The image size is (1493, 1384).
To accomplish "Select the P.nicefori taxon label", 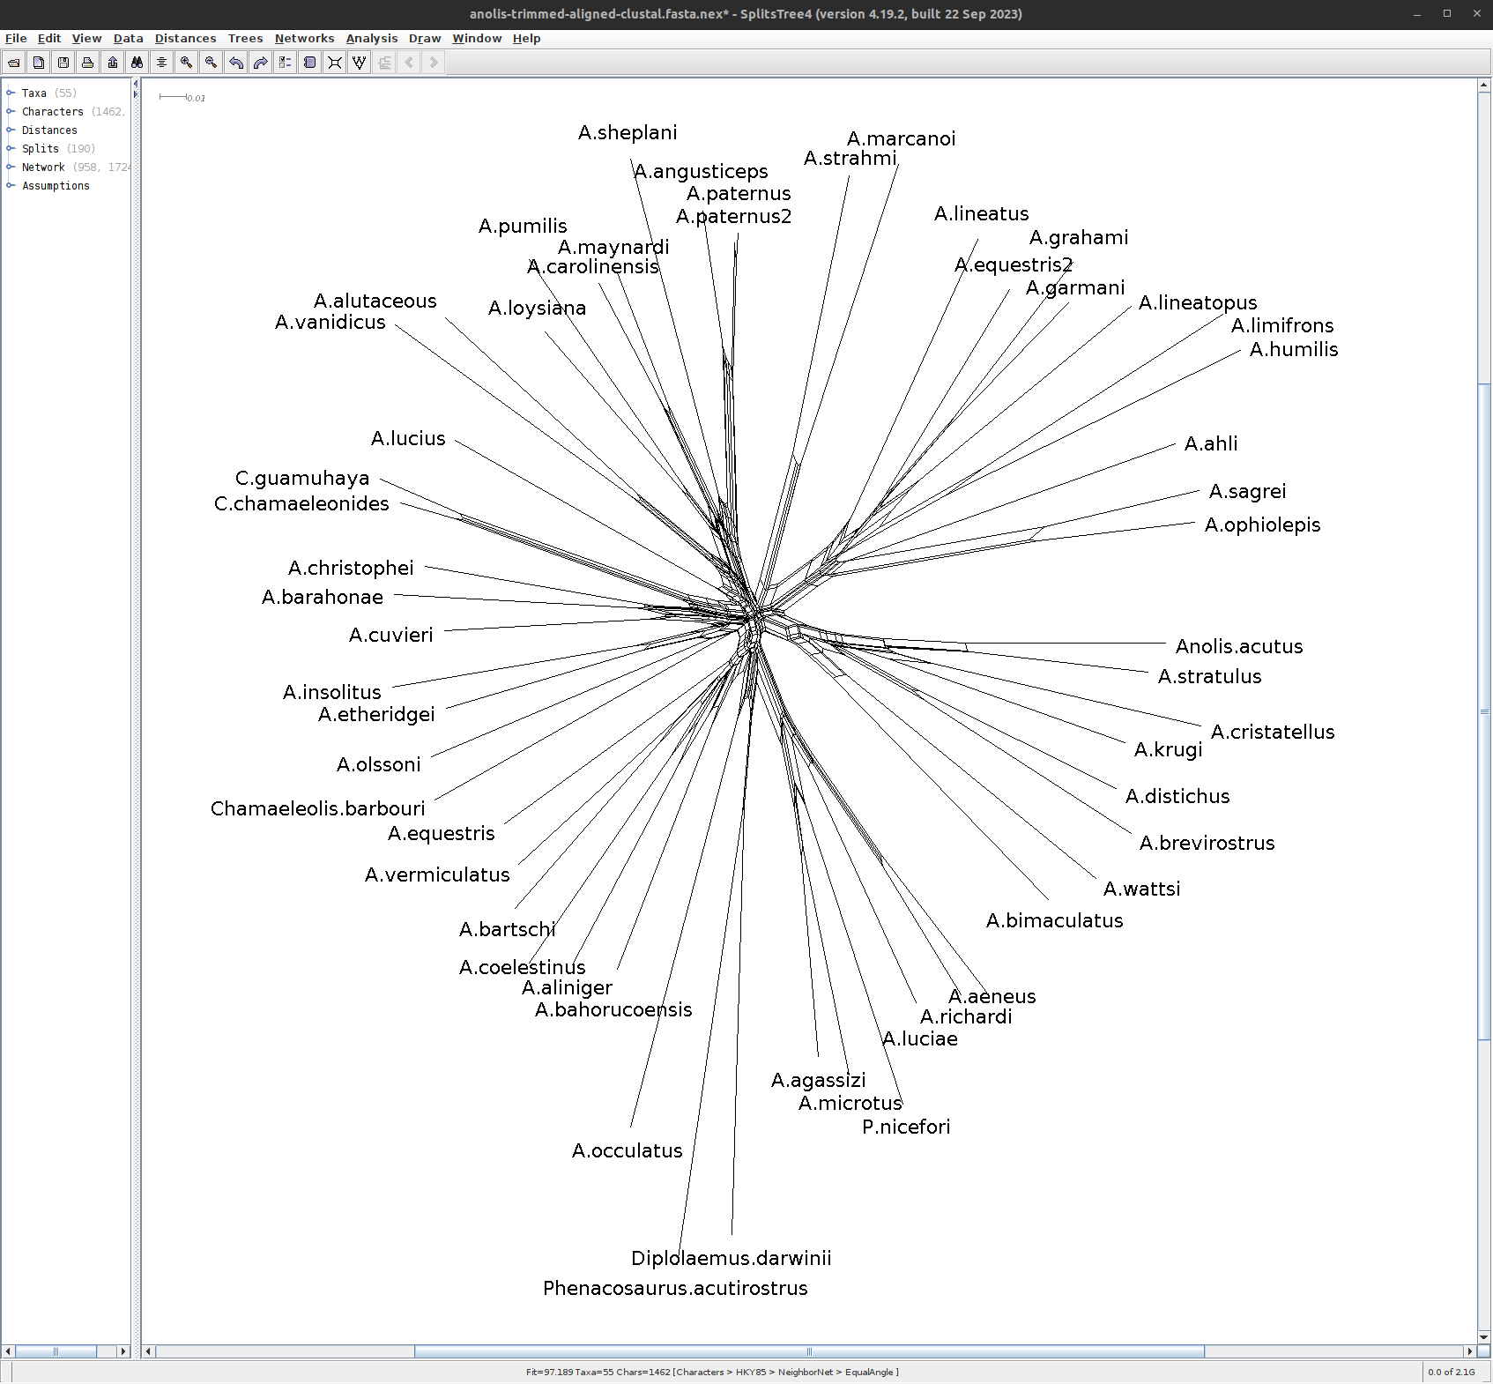I will click(x=906, y=1127).
